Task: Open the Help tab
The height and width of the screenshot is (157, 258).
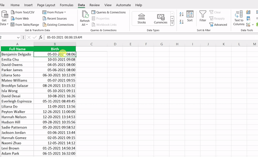Action: pos(138,5)
